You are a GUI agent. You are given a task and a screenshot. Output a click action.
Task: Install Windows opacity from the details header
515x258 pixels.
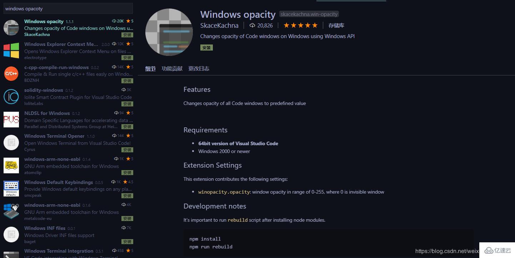[x=206, y=47]
